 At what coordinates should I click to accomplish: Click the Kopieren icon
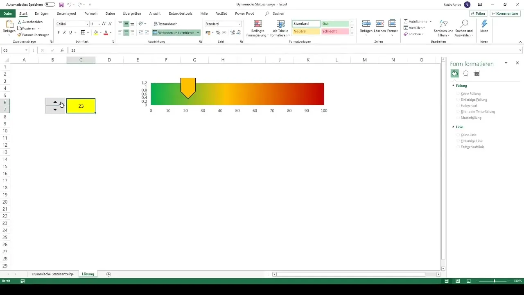tap(20, 28)
